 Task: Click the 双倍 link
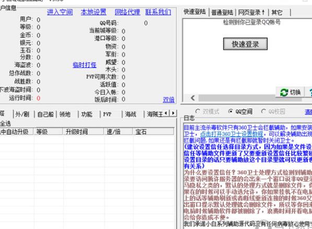(x=169, y=100)
